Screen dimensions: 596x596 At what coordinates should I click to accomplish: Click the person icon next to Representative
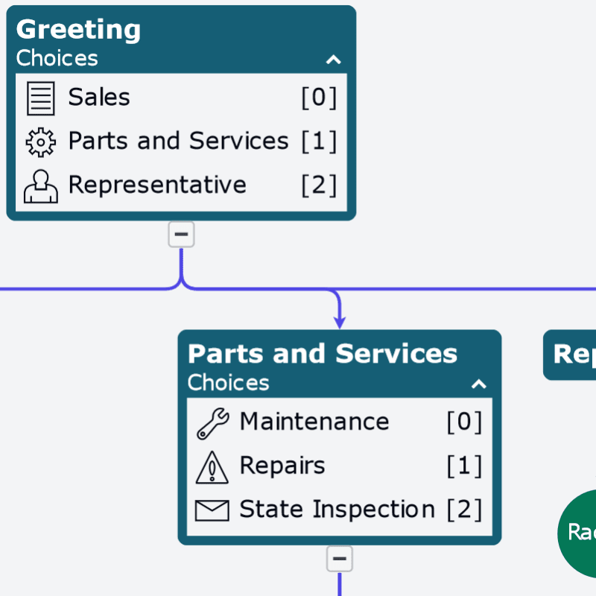[41, 186]
